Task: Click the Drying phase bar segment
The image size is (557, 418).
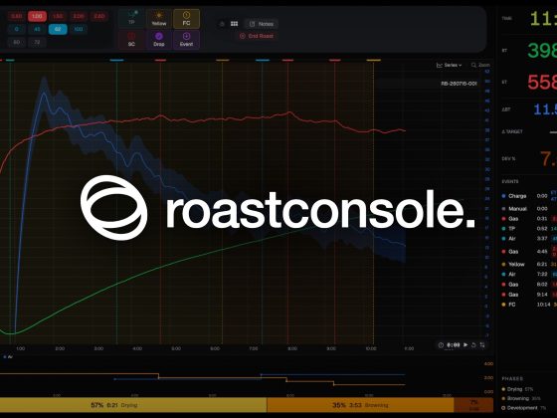Action: (x=133, y=405)
